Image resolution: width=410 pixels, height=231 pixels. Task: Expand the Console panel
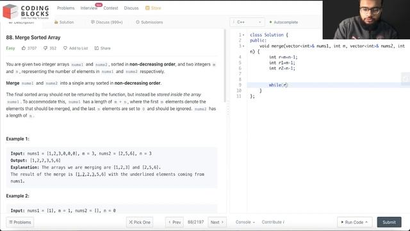(245, 222)
